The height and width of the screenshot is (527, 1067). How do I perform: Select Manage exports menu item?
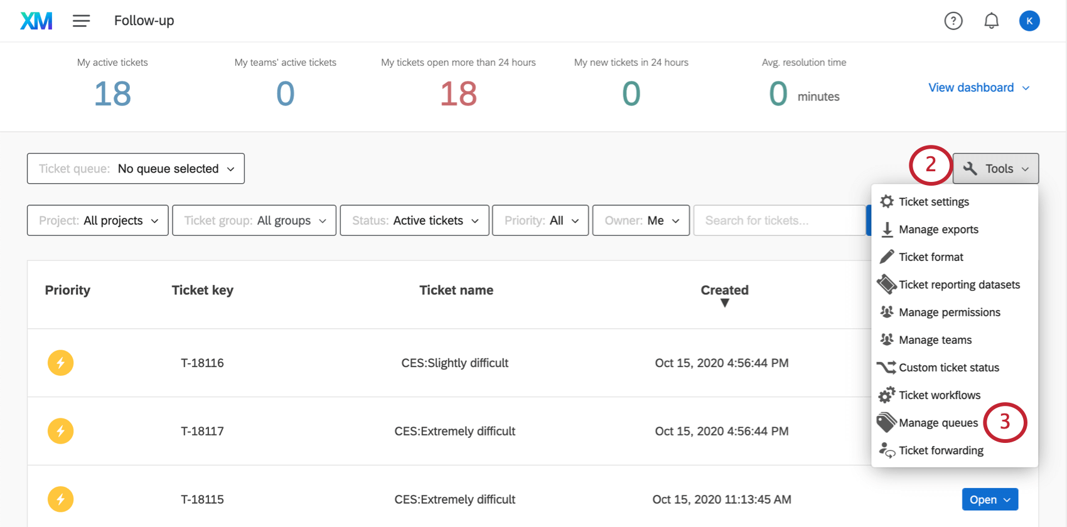(x=954, y=229)
